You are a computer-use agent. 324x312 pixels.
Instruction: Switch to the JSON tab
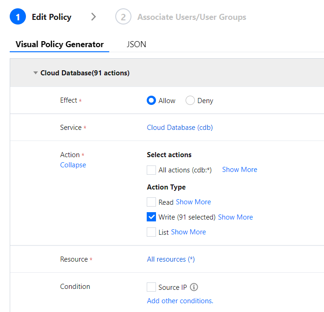pyautogui.click(x=136, y=44)
